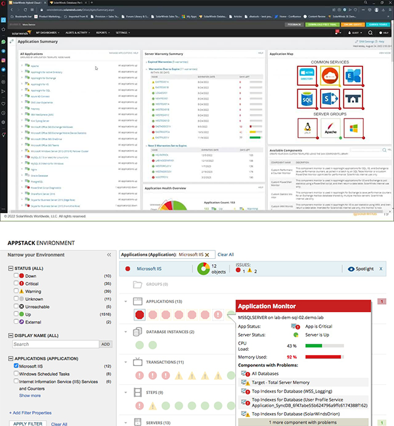
Task: Click the Database Instances category icon
Action: click(x=137, y=332)
